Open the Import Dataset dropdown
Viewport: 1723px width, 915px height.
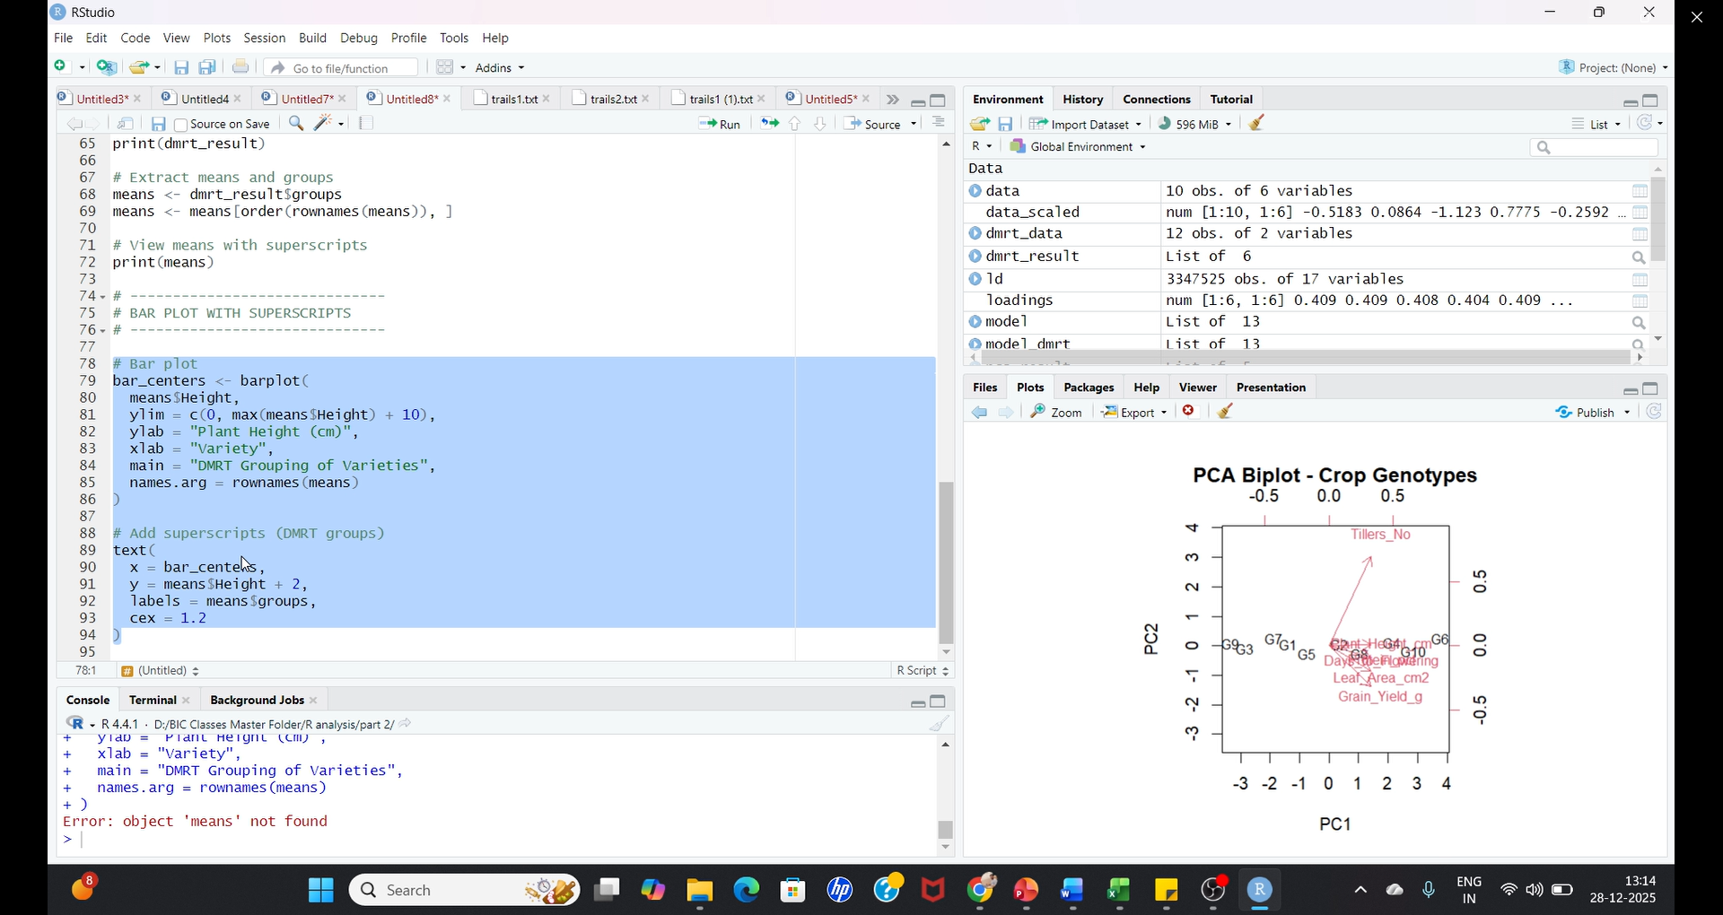coord(1085,124)
